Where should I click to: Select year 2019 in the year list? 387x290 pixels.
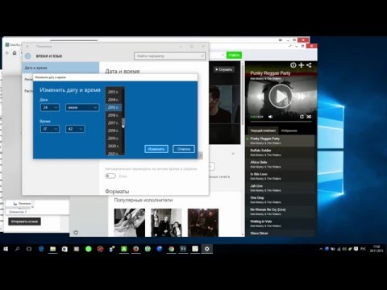point(114,139)
